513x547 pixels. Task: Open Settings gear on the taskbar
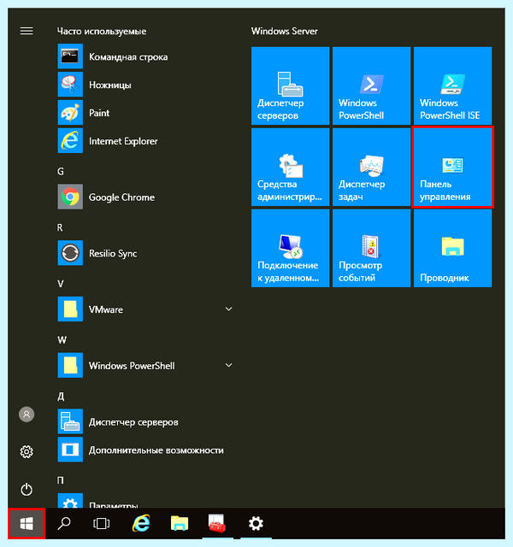256,524
